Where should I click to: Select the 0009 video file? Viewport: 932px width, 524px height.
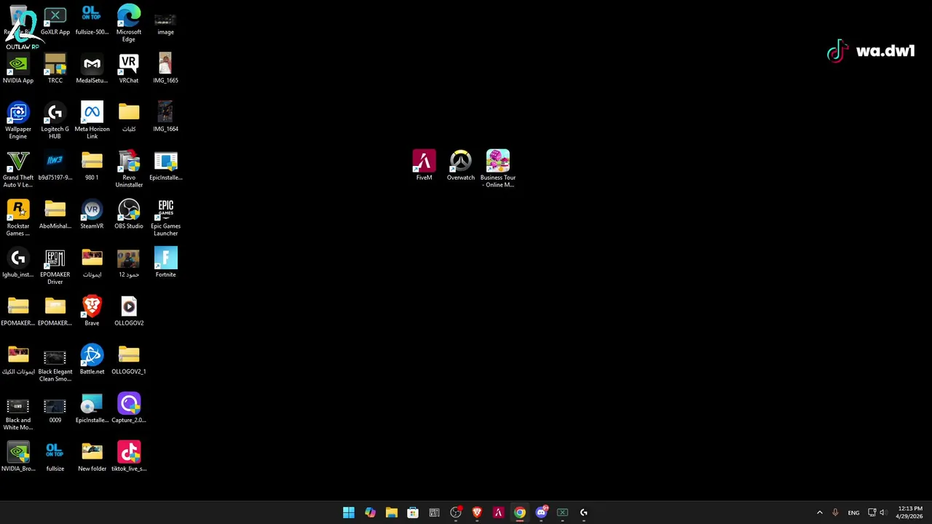click(55, 409)
